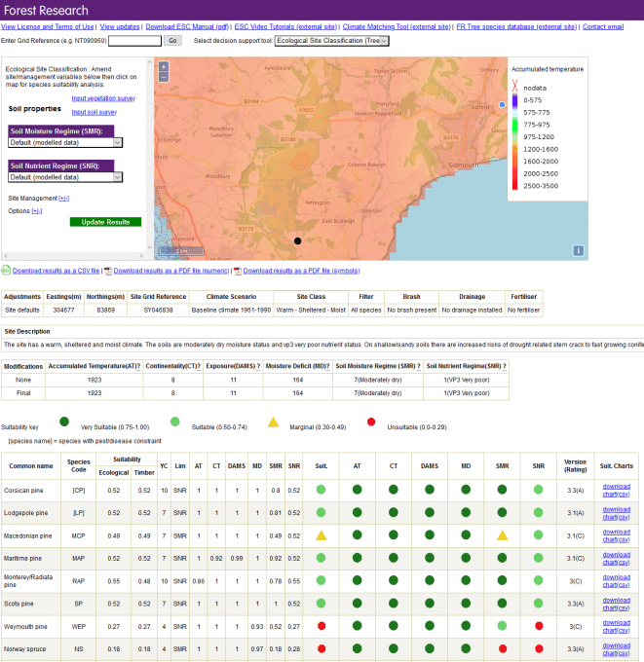Open Input vegetation survey link
This screenshot has height=662, width=644.
(x=103, y=98)
